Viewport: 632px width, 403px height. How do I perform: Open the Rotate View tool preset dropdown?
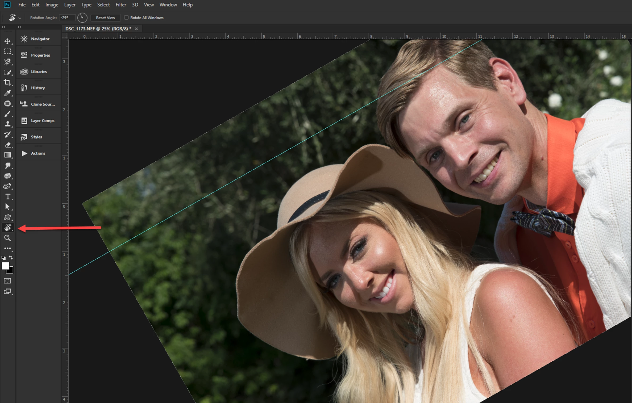click(20, 18)
